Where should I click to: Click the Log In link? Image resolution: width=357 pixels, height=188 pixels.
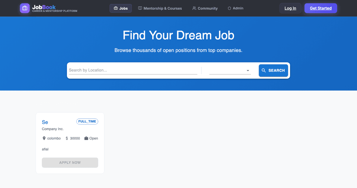coord(290,8)
